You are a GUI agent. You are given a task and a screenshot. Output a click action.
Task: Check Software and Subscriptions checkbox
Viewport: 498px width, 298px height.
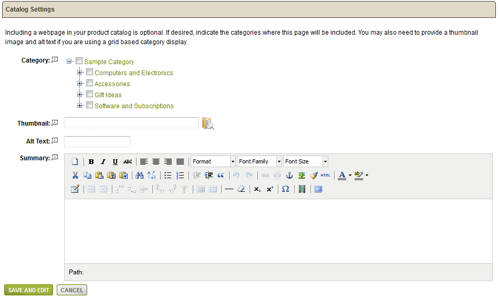[89, 105]
